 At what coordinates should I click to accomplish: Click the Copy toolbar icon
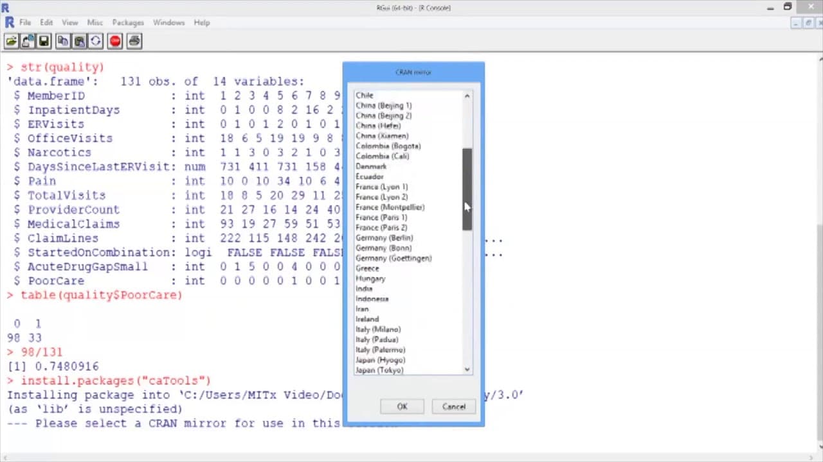point(63,42)
